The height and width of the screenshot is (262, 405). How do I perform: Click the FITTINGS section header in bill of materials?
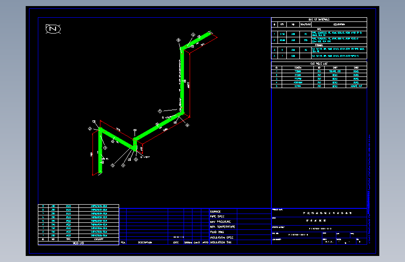pyautogui.click(x=319, y=45)
